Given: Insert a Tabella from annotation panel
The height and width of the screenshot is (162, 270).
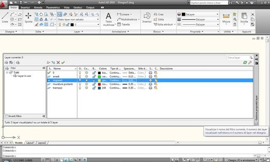Looking at the screenshot, I should [x=124, y=24].
